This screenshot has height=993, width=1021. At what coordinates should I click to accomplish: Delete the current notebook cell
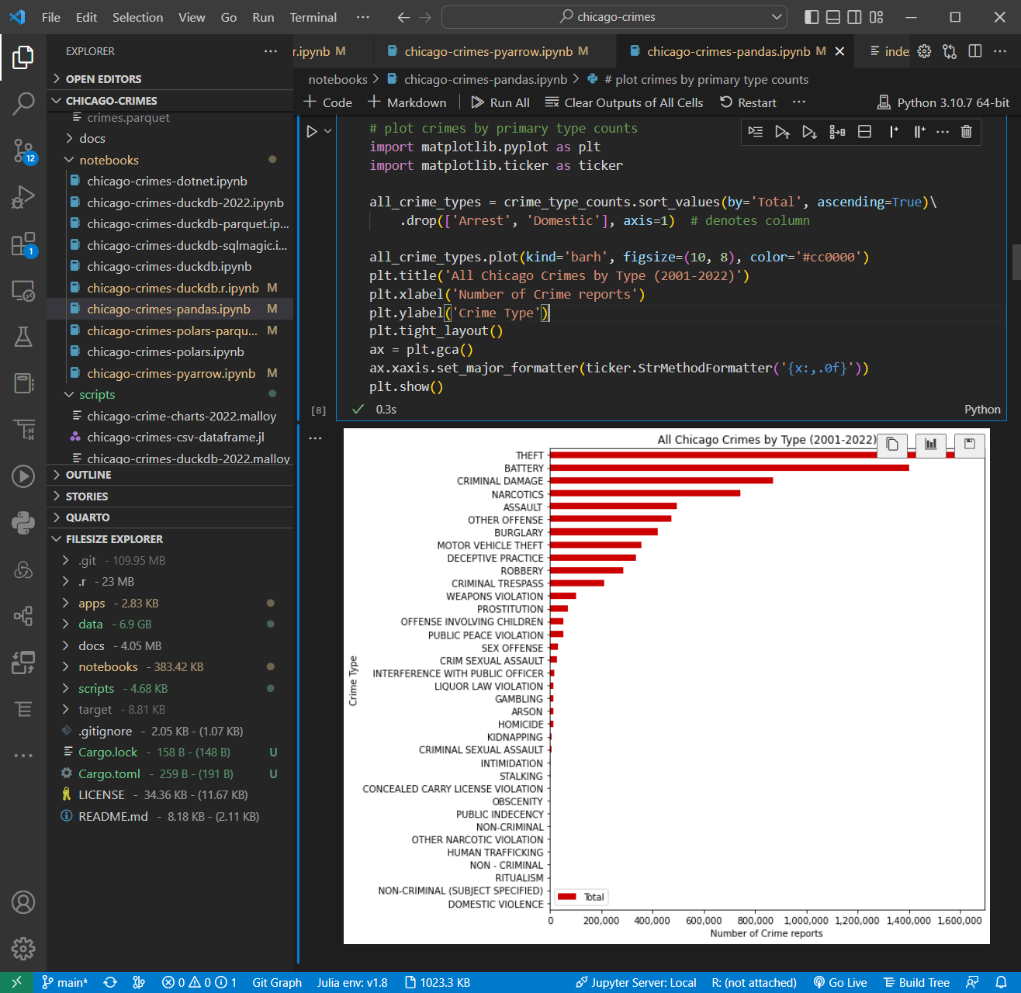tap(966, 132)
